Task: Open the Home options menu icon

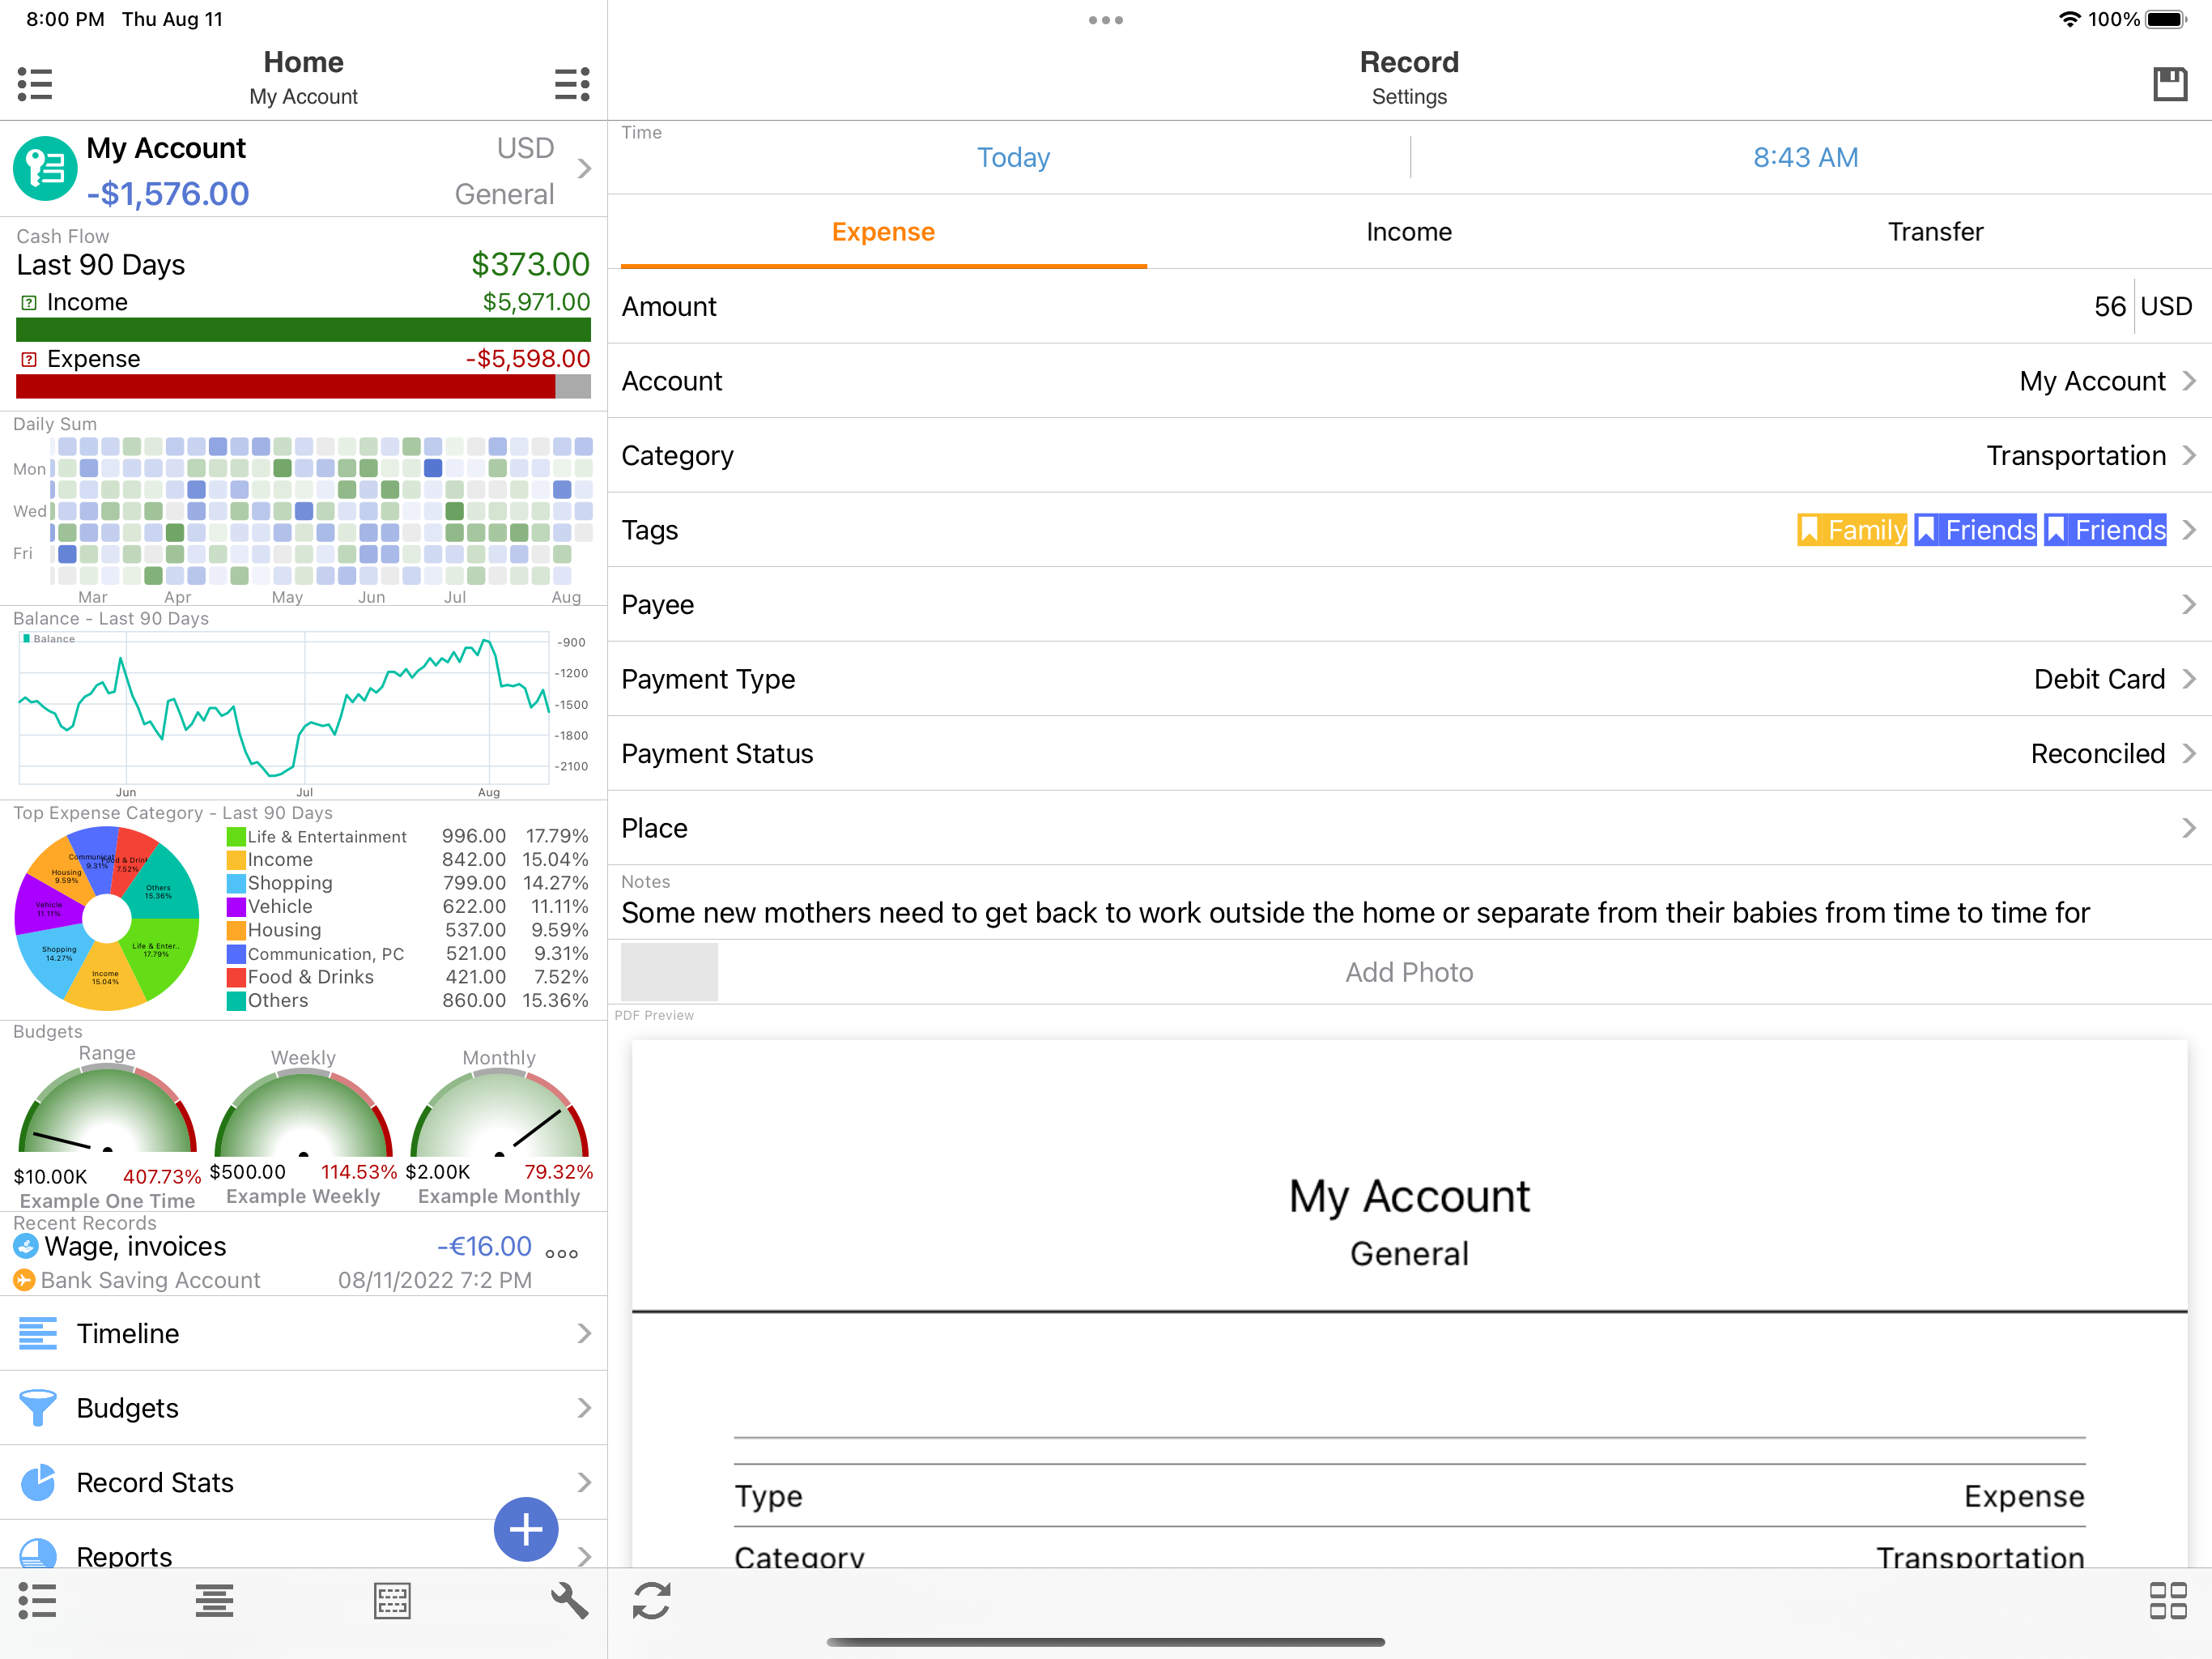Action: click(572, 84)
